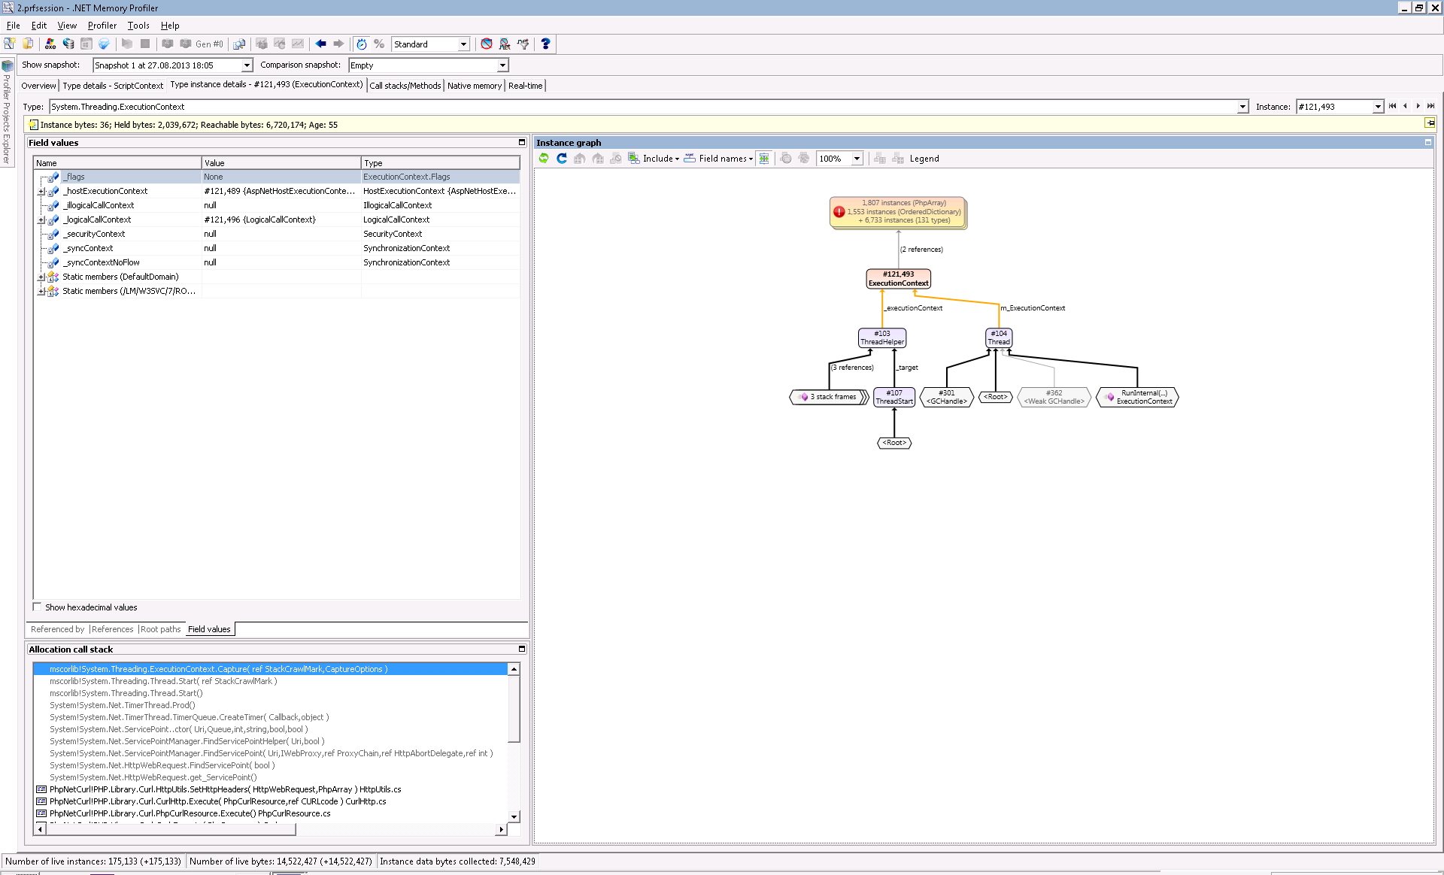This screenshot has width=1444, height=875.
Task: Select the #121,493 ExecutionContext graph node
Action: click(898, 279)
